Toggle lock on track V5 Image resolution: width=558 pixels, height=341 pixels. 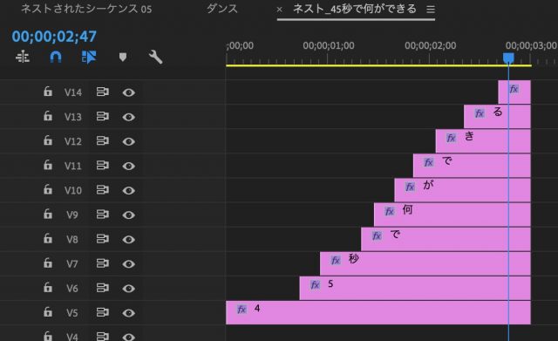point(48,312)
